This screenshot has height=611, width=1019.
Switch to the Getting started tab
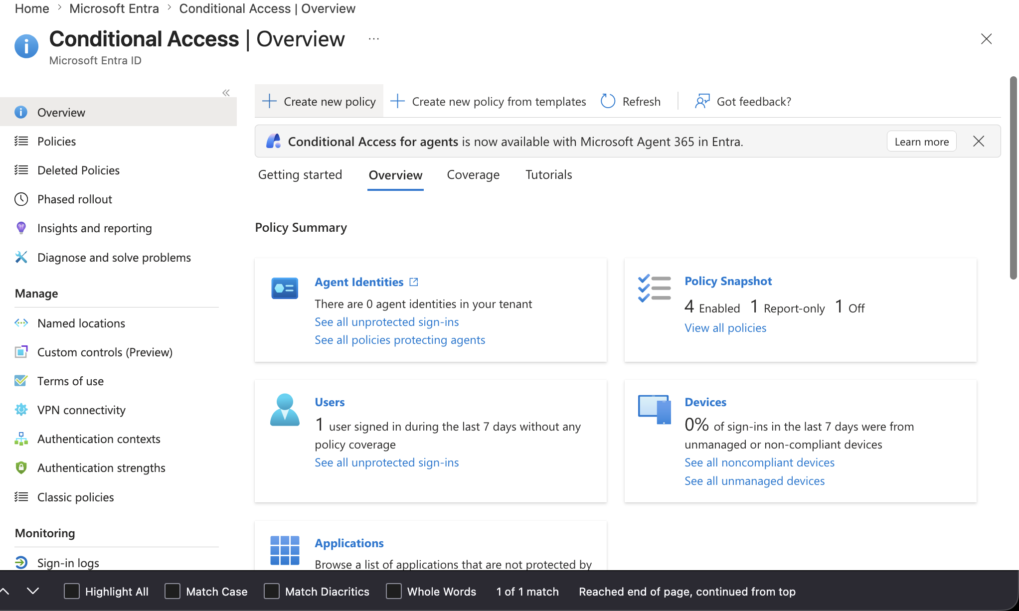pyautogui.click(x=300, y=174)
